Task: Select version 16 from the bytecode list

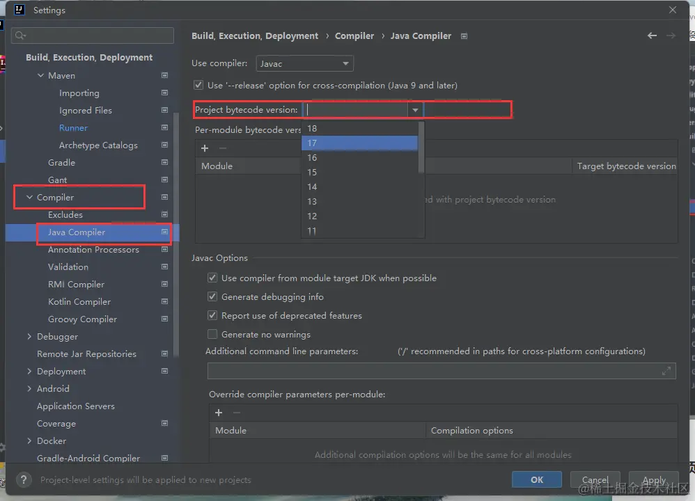Action: (x=359, y=158)
